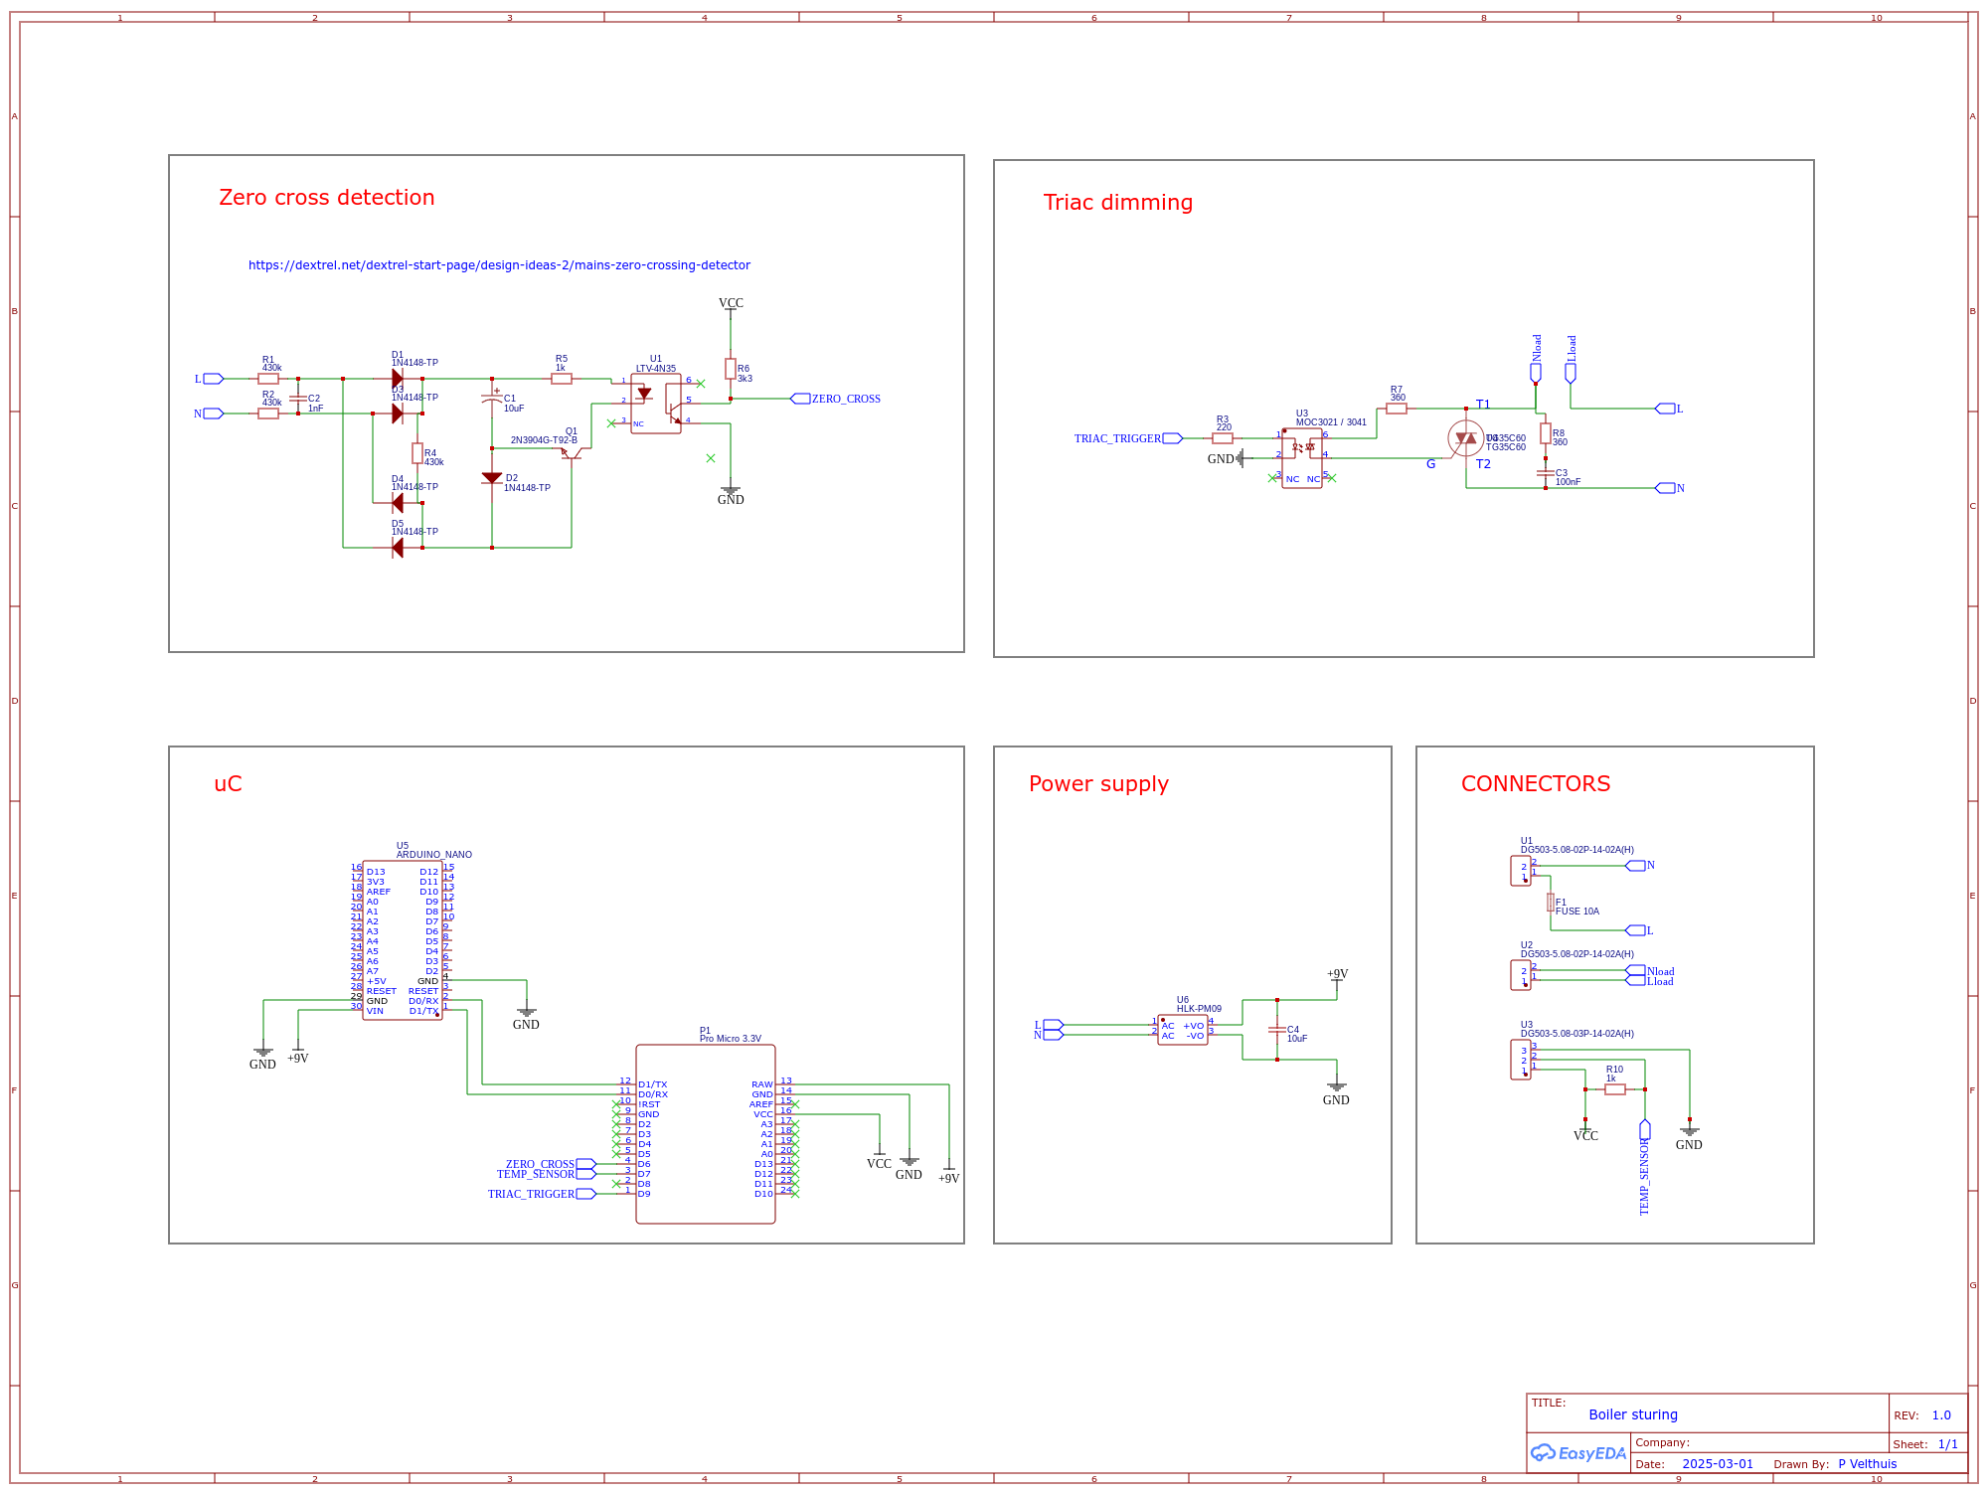
Task: Click the VCC symbol in CONNECTORS
Action: [x=1585, y=1133]
